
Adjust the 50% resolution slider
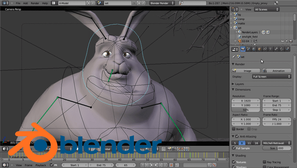pyautogui.click(x=246, y=110)
